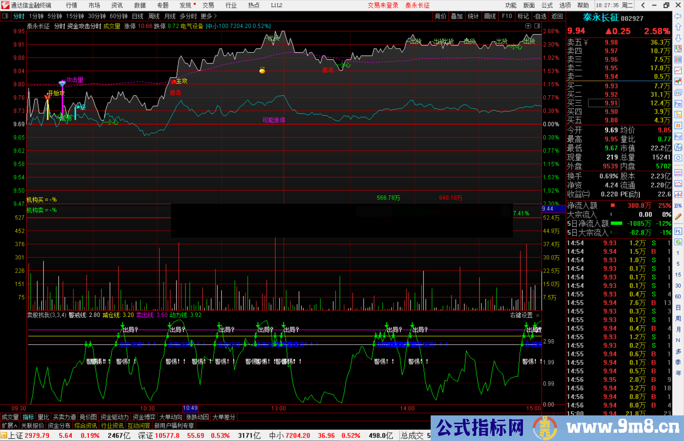684x441 pixels.
Task: Close the 卖股找我 indicator panel
Action: pos(538,315)
